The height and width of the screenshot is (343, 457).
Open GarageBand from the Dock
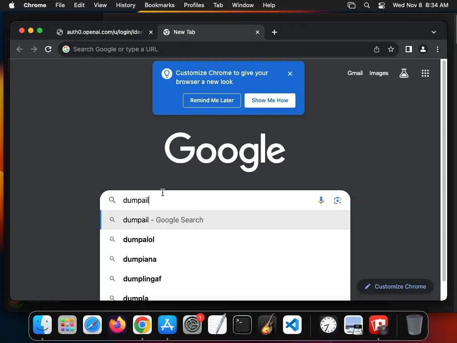(267, 324)
